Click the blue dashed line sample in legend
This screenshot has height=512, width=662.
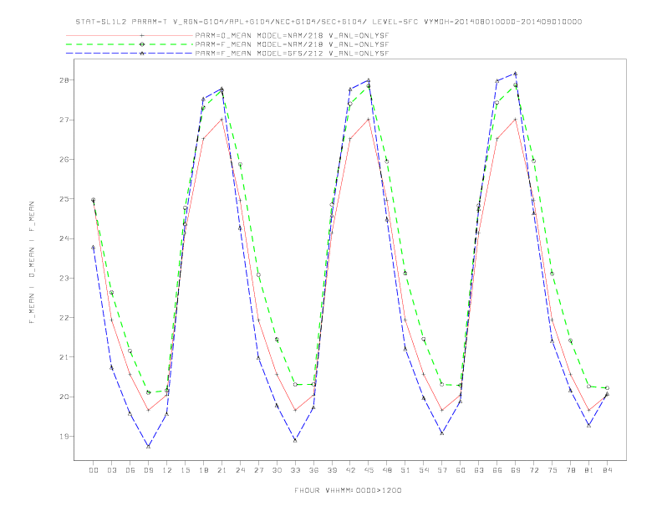click(130, 54)
